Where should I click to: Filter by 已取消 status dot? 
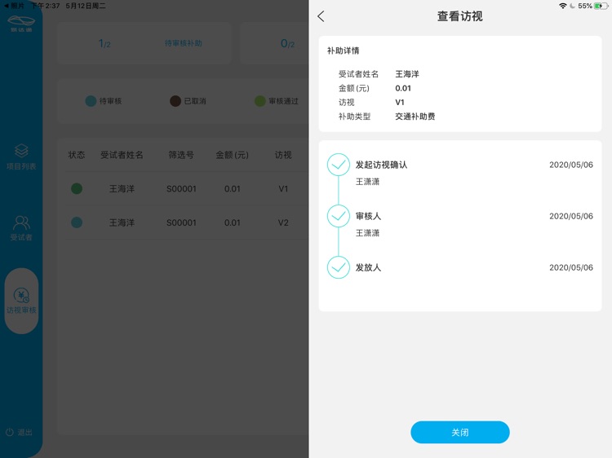coord(175,101)
